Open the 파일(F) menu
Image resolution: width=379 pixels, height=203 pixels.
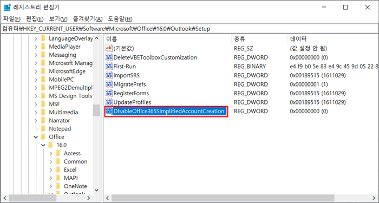coord(11,19)
